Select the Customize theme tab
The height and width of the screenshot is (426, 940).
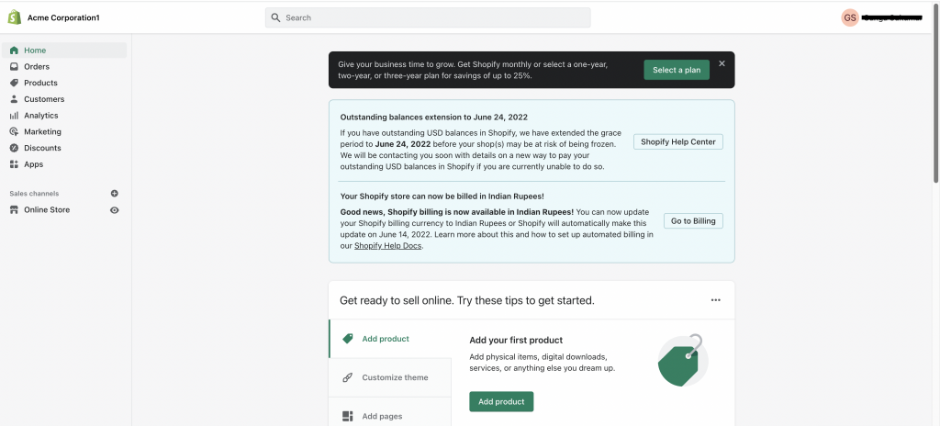pos(389,377)
